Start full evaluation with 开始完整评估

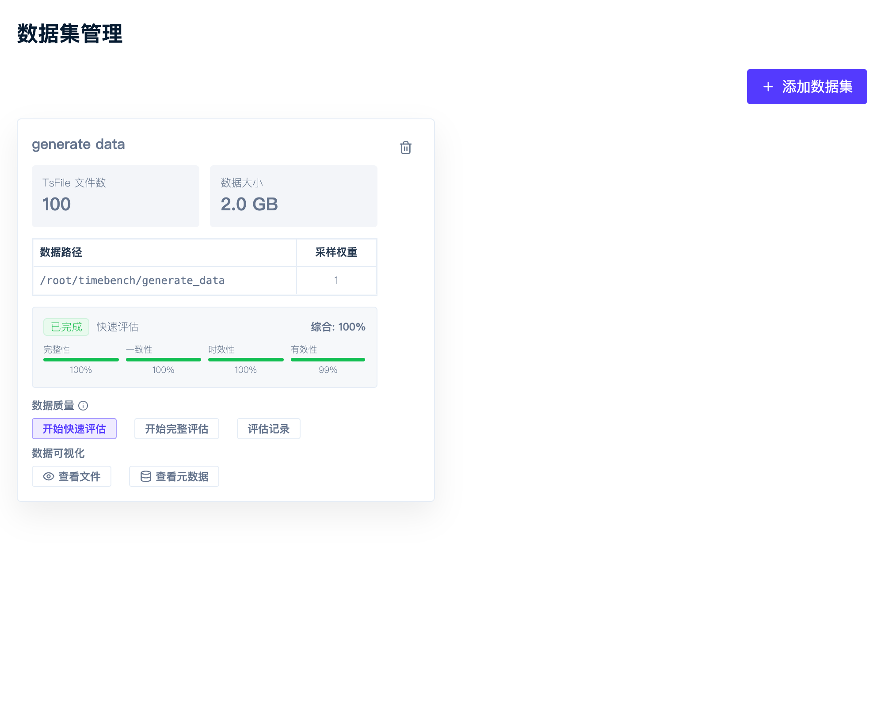tap(177, 429)
